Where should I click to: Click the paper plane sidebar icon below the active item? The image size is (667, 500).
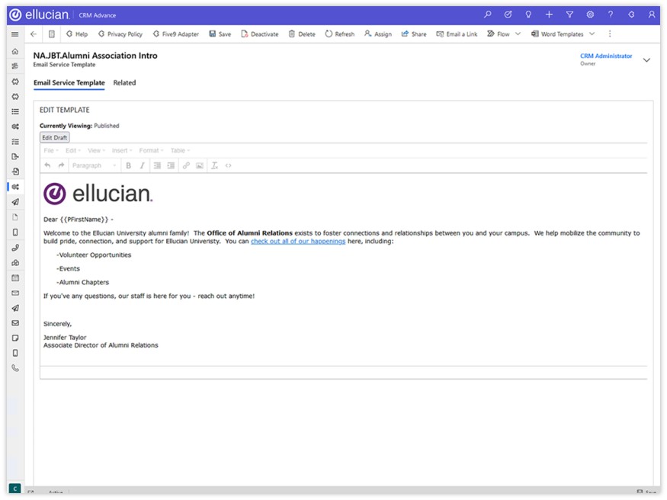(x=15, y=202)
